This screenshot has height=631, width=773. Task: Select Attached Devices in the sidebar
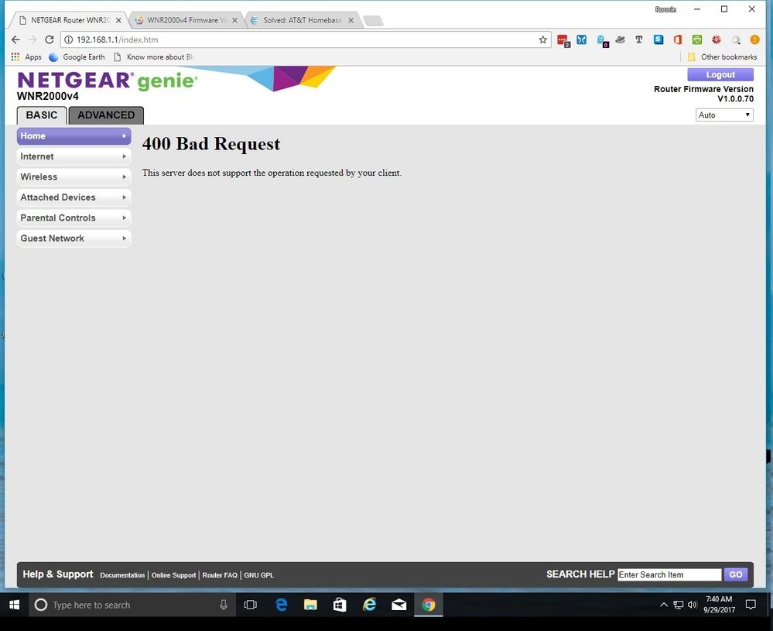click(74, 197)
